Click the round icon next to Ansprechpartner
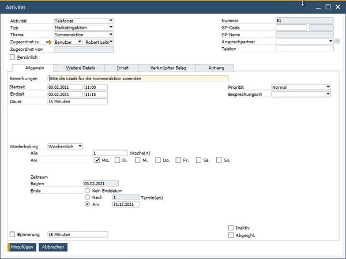Viewport: 346px width, 259px height. [337, 42]
